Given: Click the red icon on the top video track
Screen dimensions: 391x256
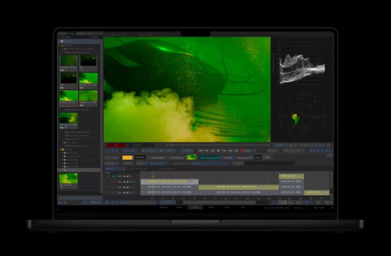Looking at the screenshot, I should pyautogui.click(x=134, y=176).
